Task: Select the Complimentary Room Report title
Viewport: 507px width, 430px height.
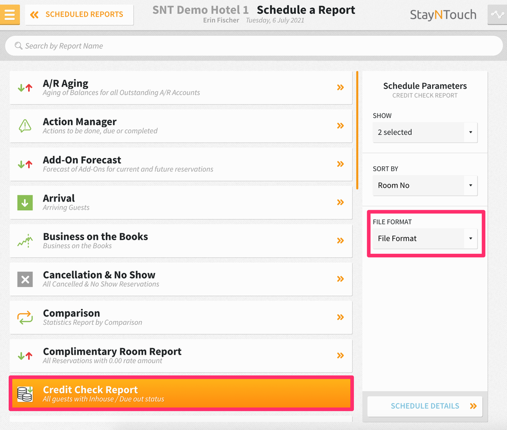Action: [112, 351]
